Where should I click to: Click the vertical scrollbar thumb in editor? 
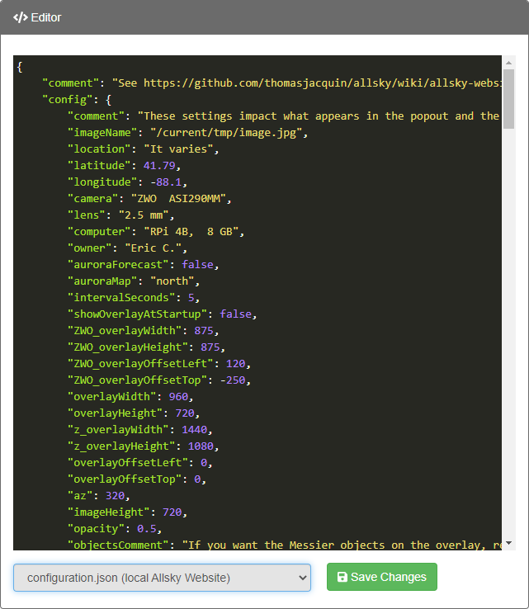click(x=508, y=99)
